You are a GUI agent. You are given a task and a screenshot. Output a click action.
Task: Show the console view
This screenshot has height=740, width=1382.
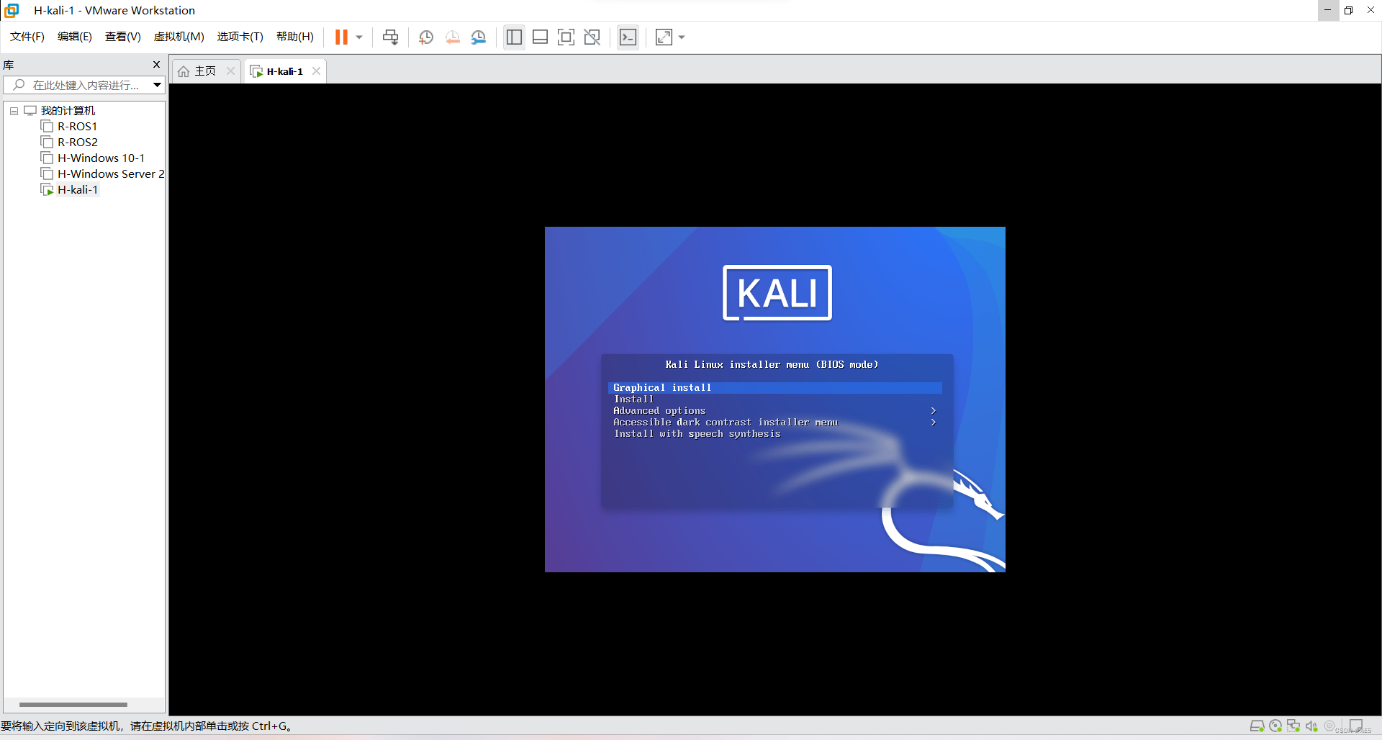pos(628,37)
